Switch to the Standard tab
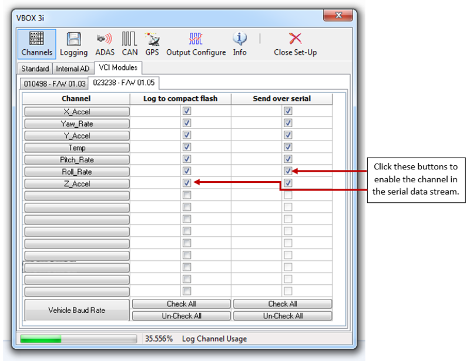The width and height of the screenshot is (470, 361). coord(35,69)
